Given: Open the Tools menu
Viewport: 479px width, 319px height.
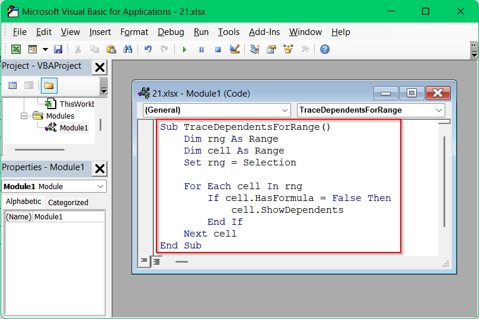Looking at the screenshot, I should click(x=228, y=32).
